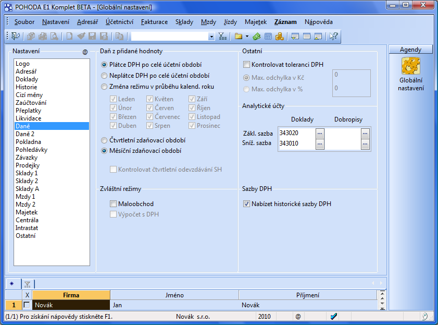
Task: Click the Jan cell in the table
Action: 174,305
